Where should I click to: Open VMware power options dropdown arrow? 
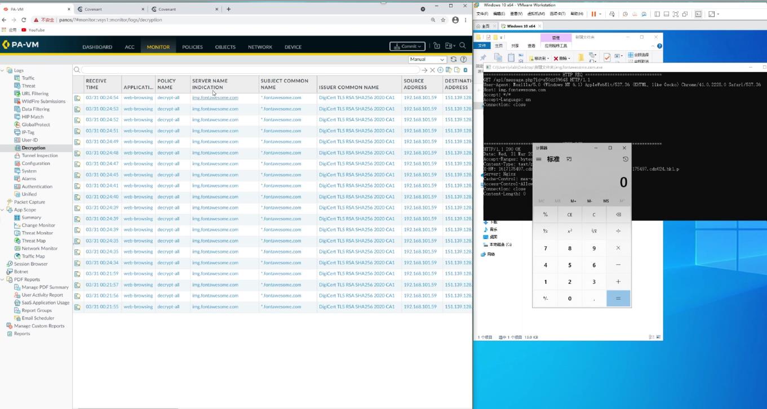pyautogui.click(x=601, y=14)
